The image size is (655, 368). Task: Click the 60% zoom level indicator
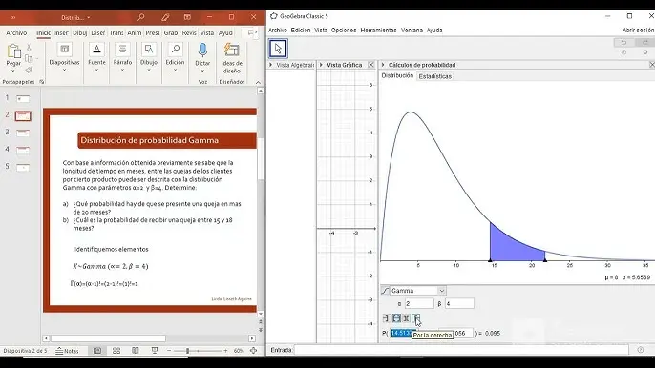point(239,351)
